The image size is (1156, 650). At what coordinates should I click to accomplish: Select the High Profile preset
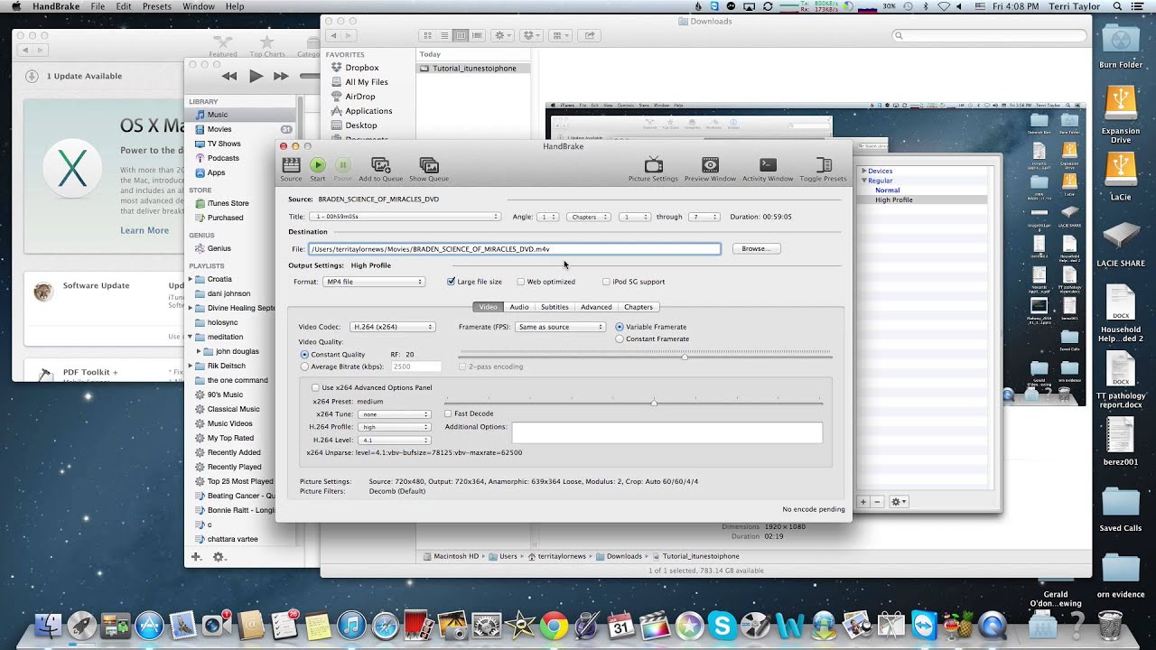pos(893,200)
